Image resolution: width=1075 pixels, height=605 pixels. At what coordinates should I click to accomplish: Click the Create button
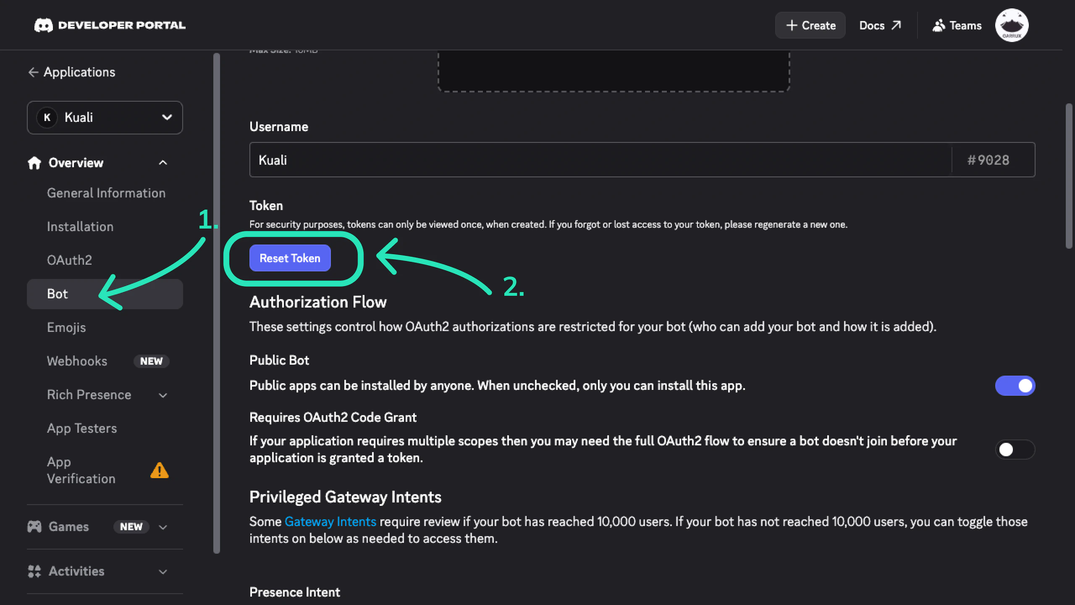810,25
